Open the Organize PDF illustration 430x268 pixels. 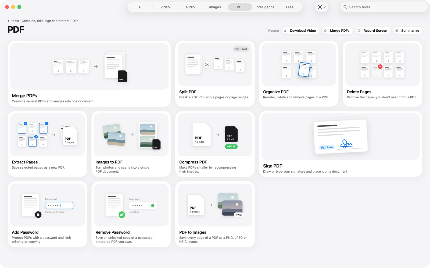pos(299,65)
